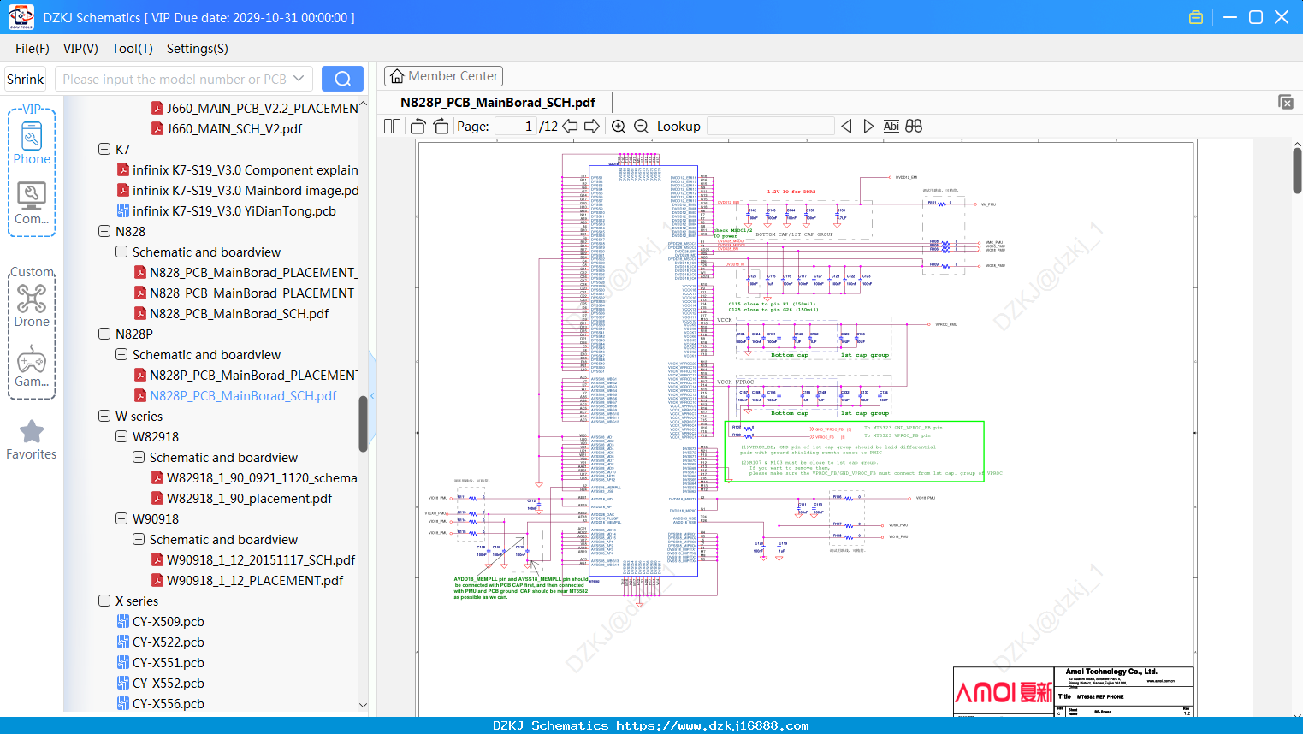This screenshot has height=734, width=1303.
Task: Collapse Schematic and boardview under W82918
Action: click(x=139, y=457)
